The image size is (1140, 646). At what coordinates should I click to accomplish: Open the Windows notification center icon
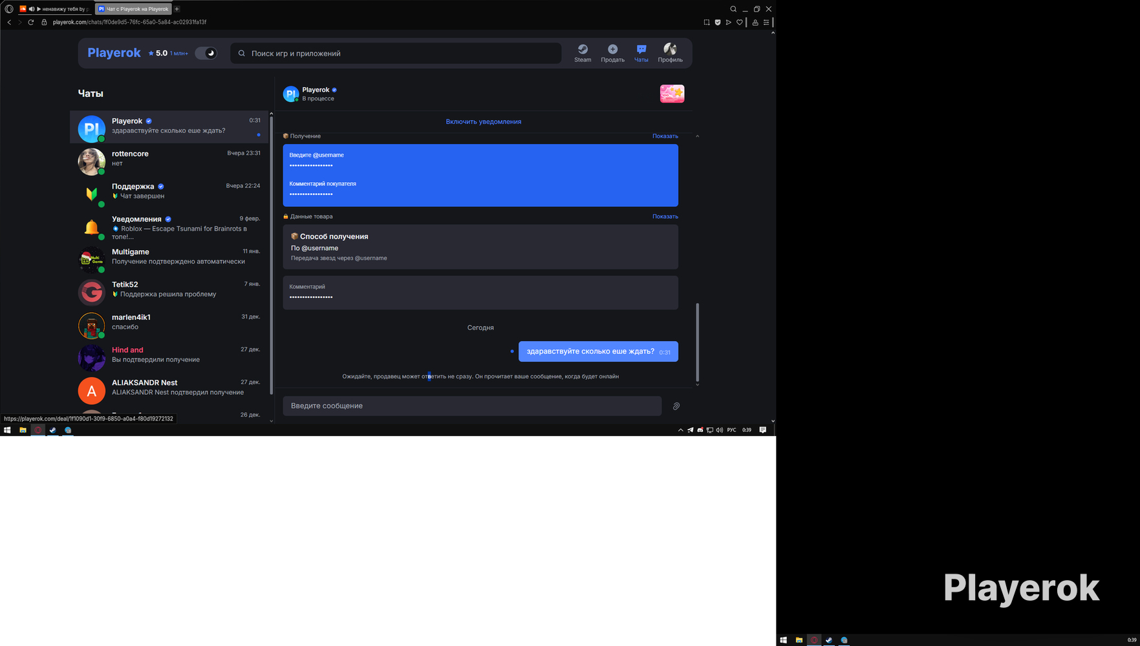[763, 430]
